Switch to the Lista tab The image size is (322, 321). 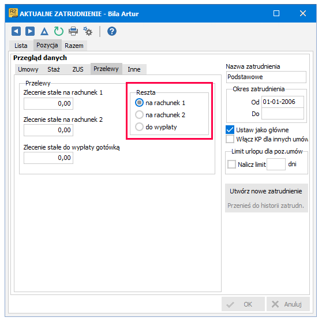click(x=21, y=46)
